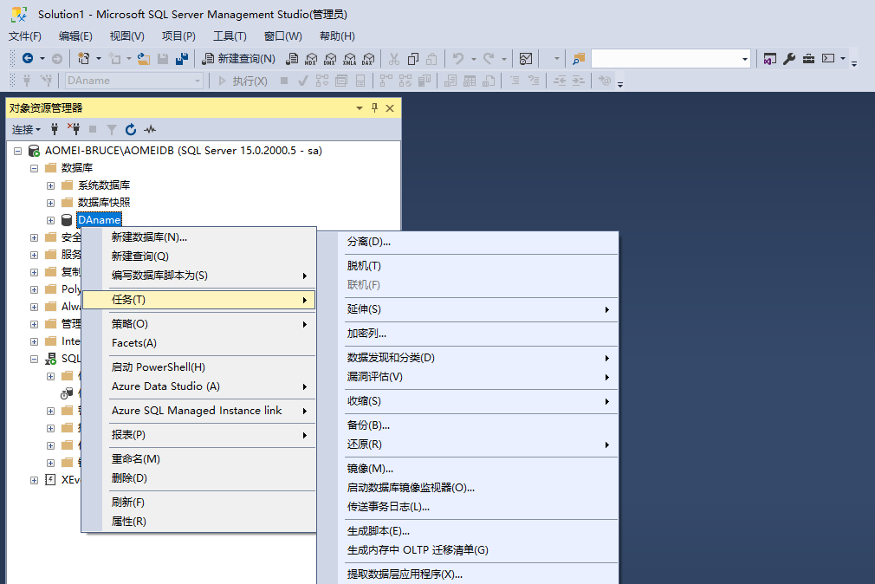This screenshot has width=875, height=584.
Task: Toggle the pin on Object Explorer panel
Action: pyautogui.click(x=375, y=108)
